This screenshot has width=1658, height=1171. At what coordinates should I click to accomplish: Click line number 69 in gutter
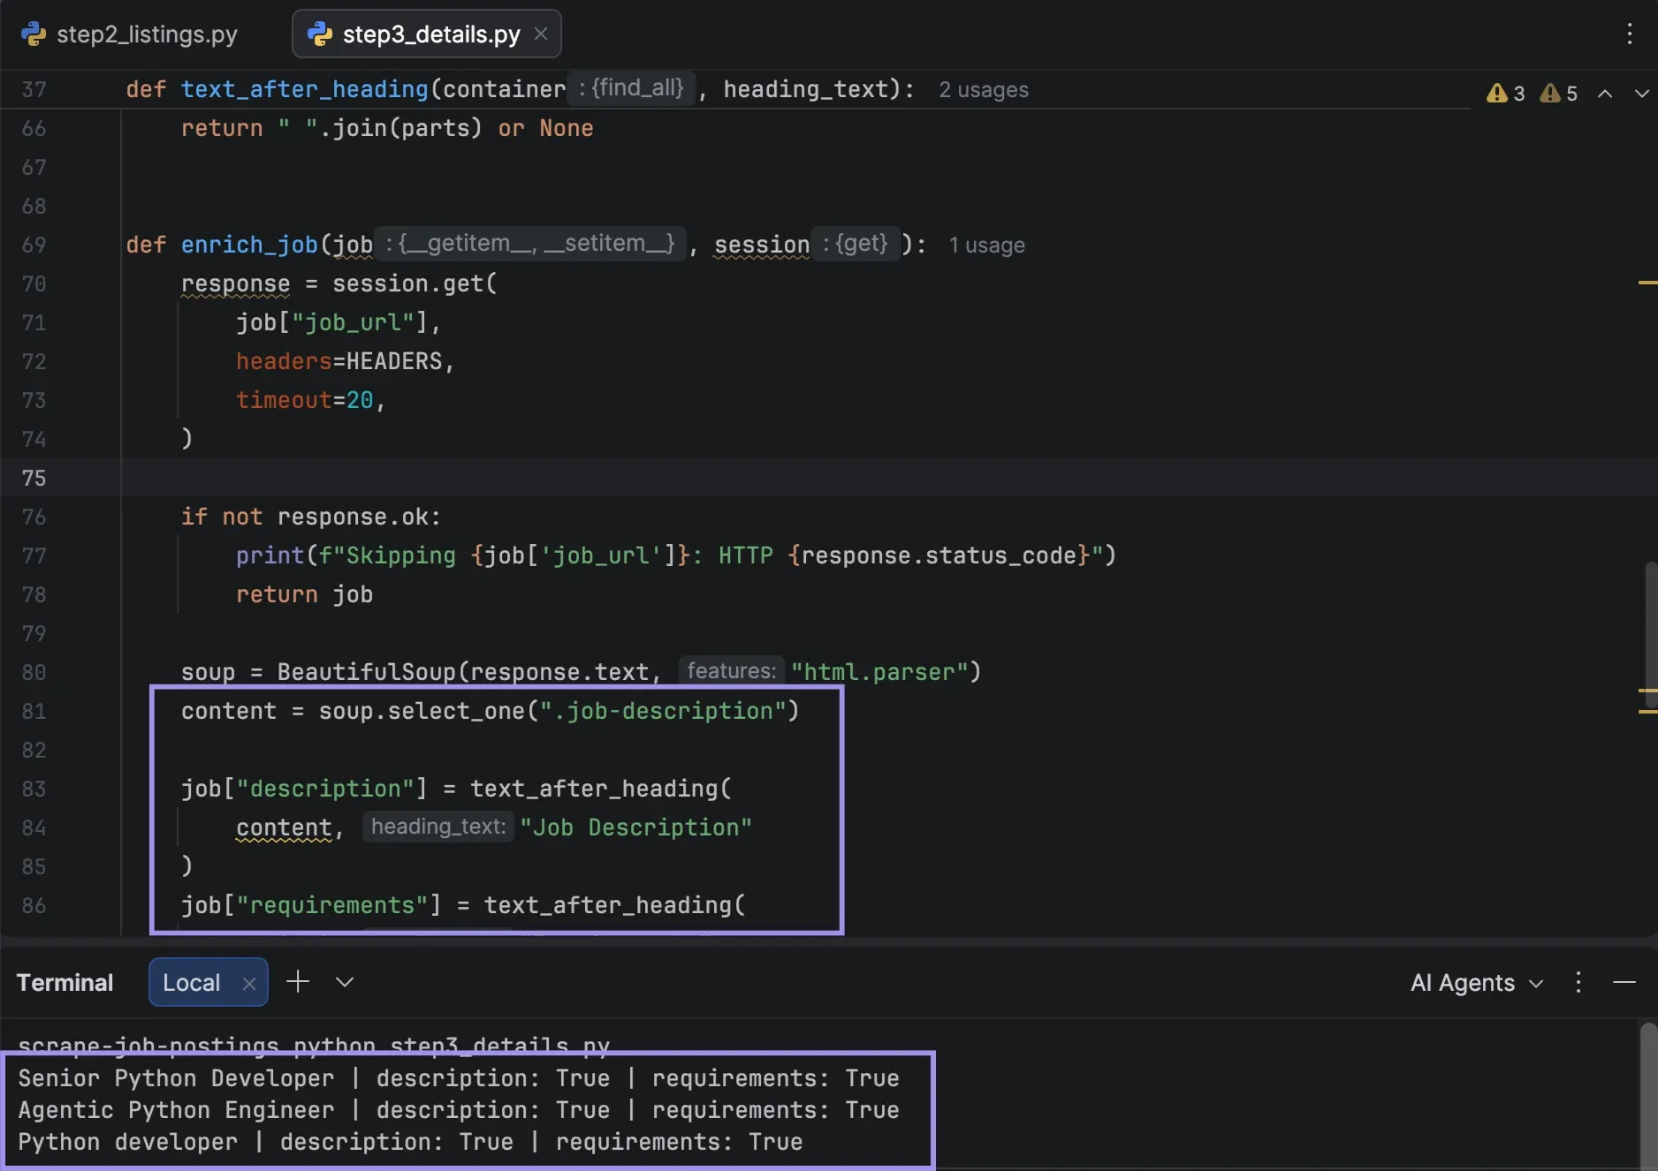point(34,245)
